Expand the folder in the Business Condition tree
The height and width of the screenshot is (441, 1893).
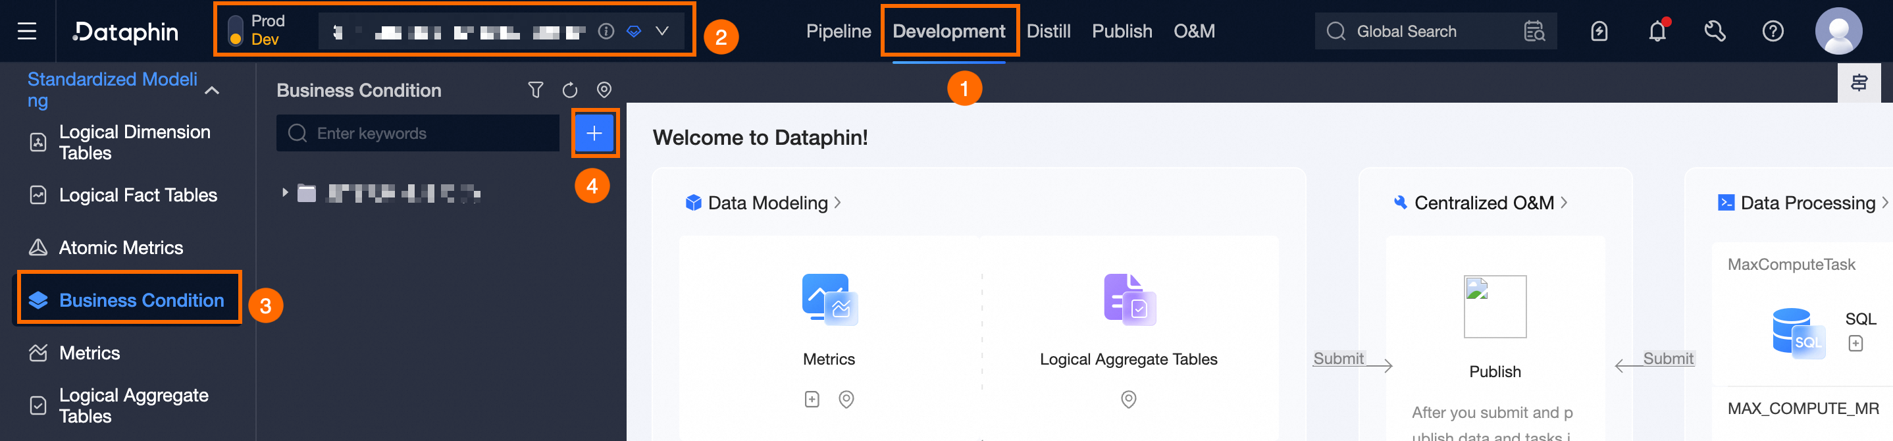pos(285,194)
